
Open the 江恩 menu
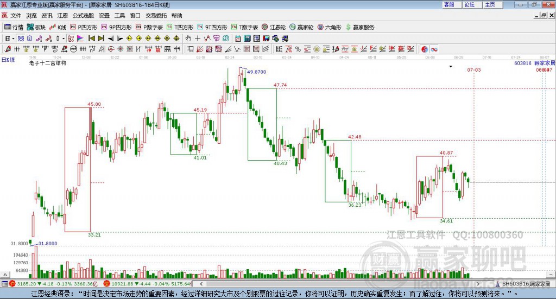[x=62, y=16]
